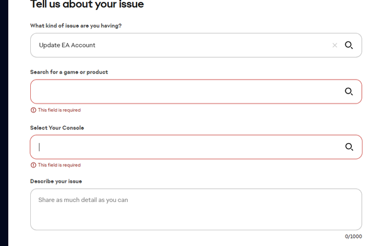Viewport: 377px width, 246px height.
Task: Click the 0/1000 character counter
Action: (x=353, y=237)
